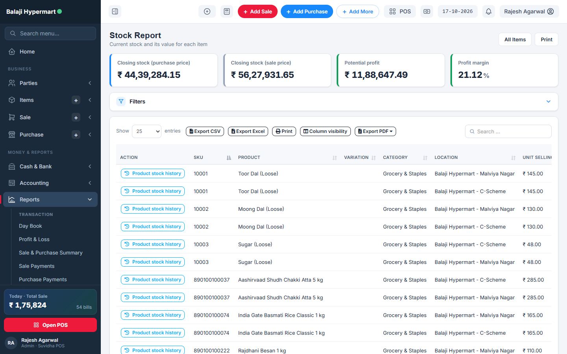567x354 pixels.
Task: Expand the Parties menu
Action: 50,83
